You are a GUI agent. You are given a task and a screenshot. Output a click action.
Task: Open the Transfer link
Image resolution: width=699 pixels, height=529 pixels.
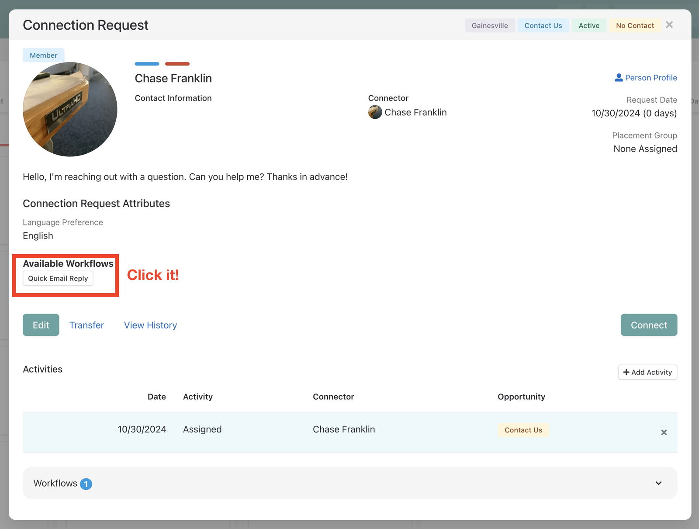tap(87, 325)
